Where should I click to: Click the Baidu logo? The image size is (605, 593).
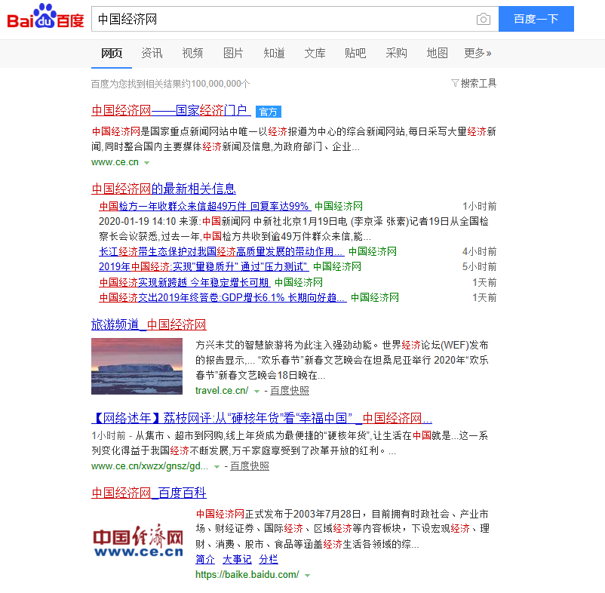click(45, 16)
